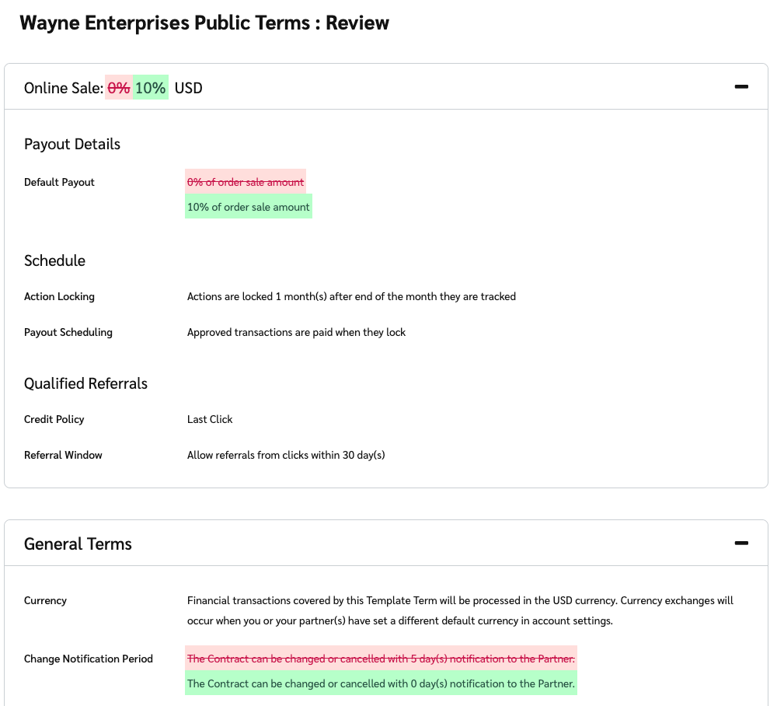Click the Last Click value
Screen dimensions: 784x706
click(210, 419)
